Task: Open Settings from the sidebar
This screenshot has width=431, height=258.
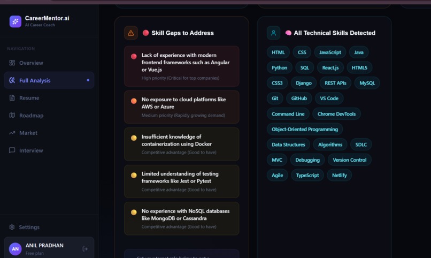Action: point(49,227)
